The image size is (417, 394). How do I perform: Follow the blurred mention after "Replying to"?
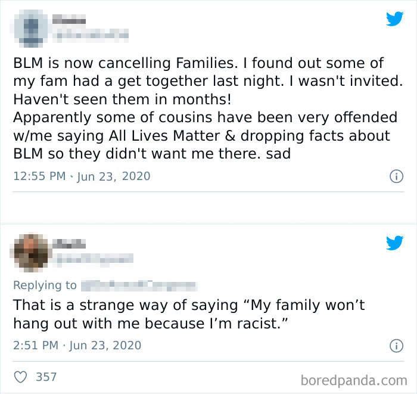pyautogui.click(x=138, y=286)
